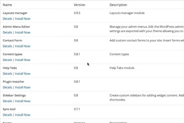Click version 0.7.1 of Sync tool
This screenshot has width=184, height=123.
(x=77, y=109)
